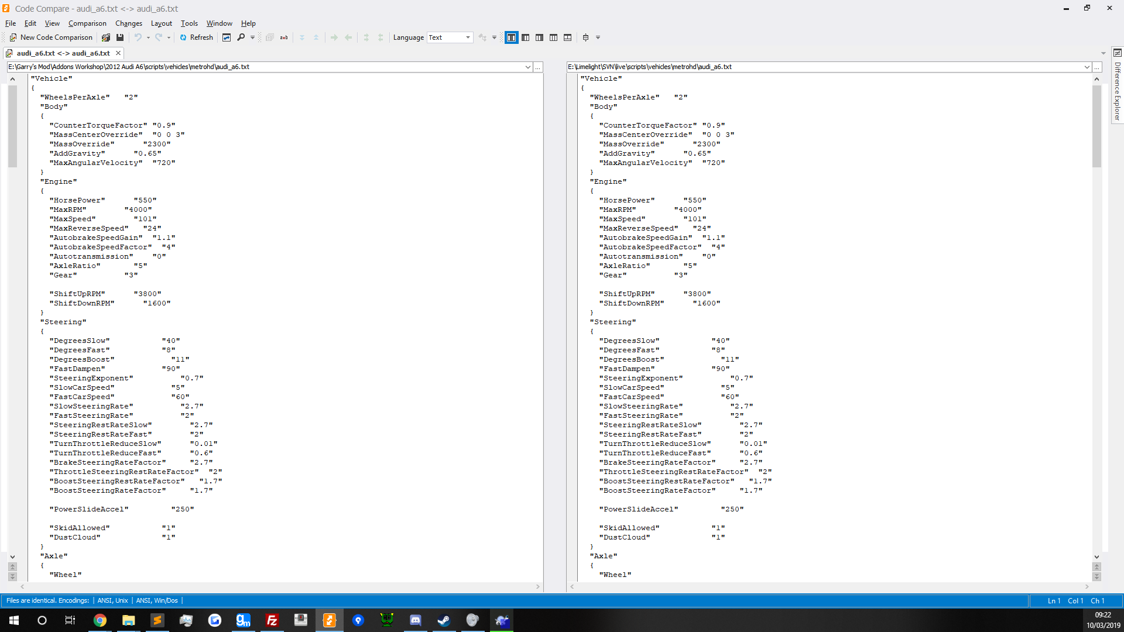
Task: Open the Comparison menu
Action: [x=87, y=23]
